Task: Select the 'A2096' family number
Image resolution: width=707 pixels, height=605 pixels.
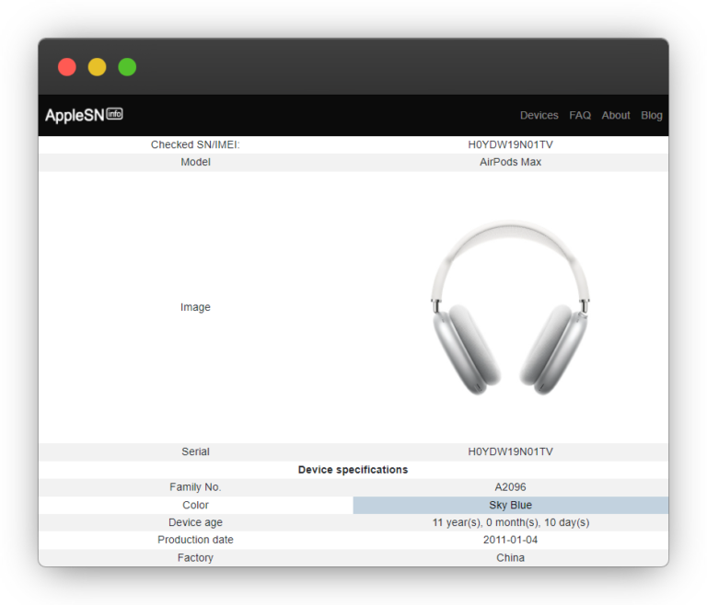Action: [x=510, y=487]
